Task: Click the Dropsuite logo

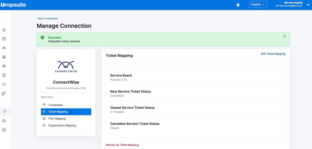Action: pyautogui.click(x=13, y=5)
